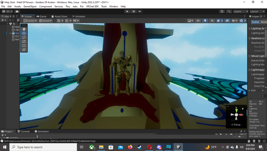
Task: Click the auto-generate lighting icon in status bar
Action: tap(259, 141)
